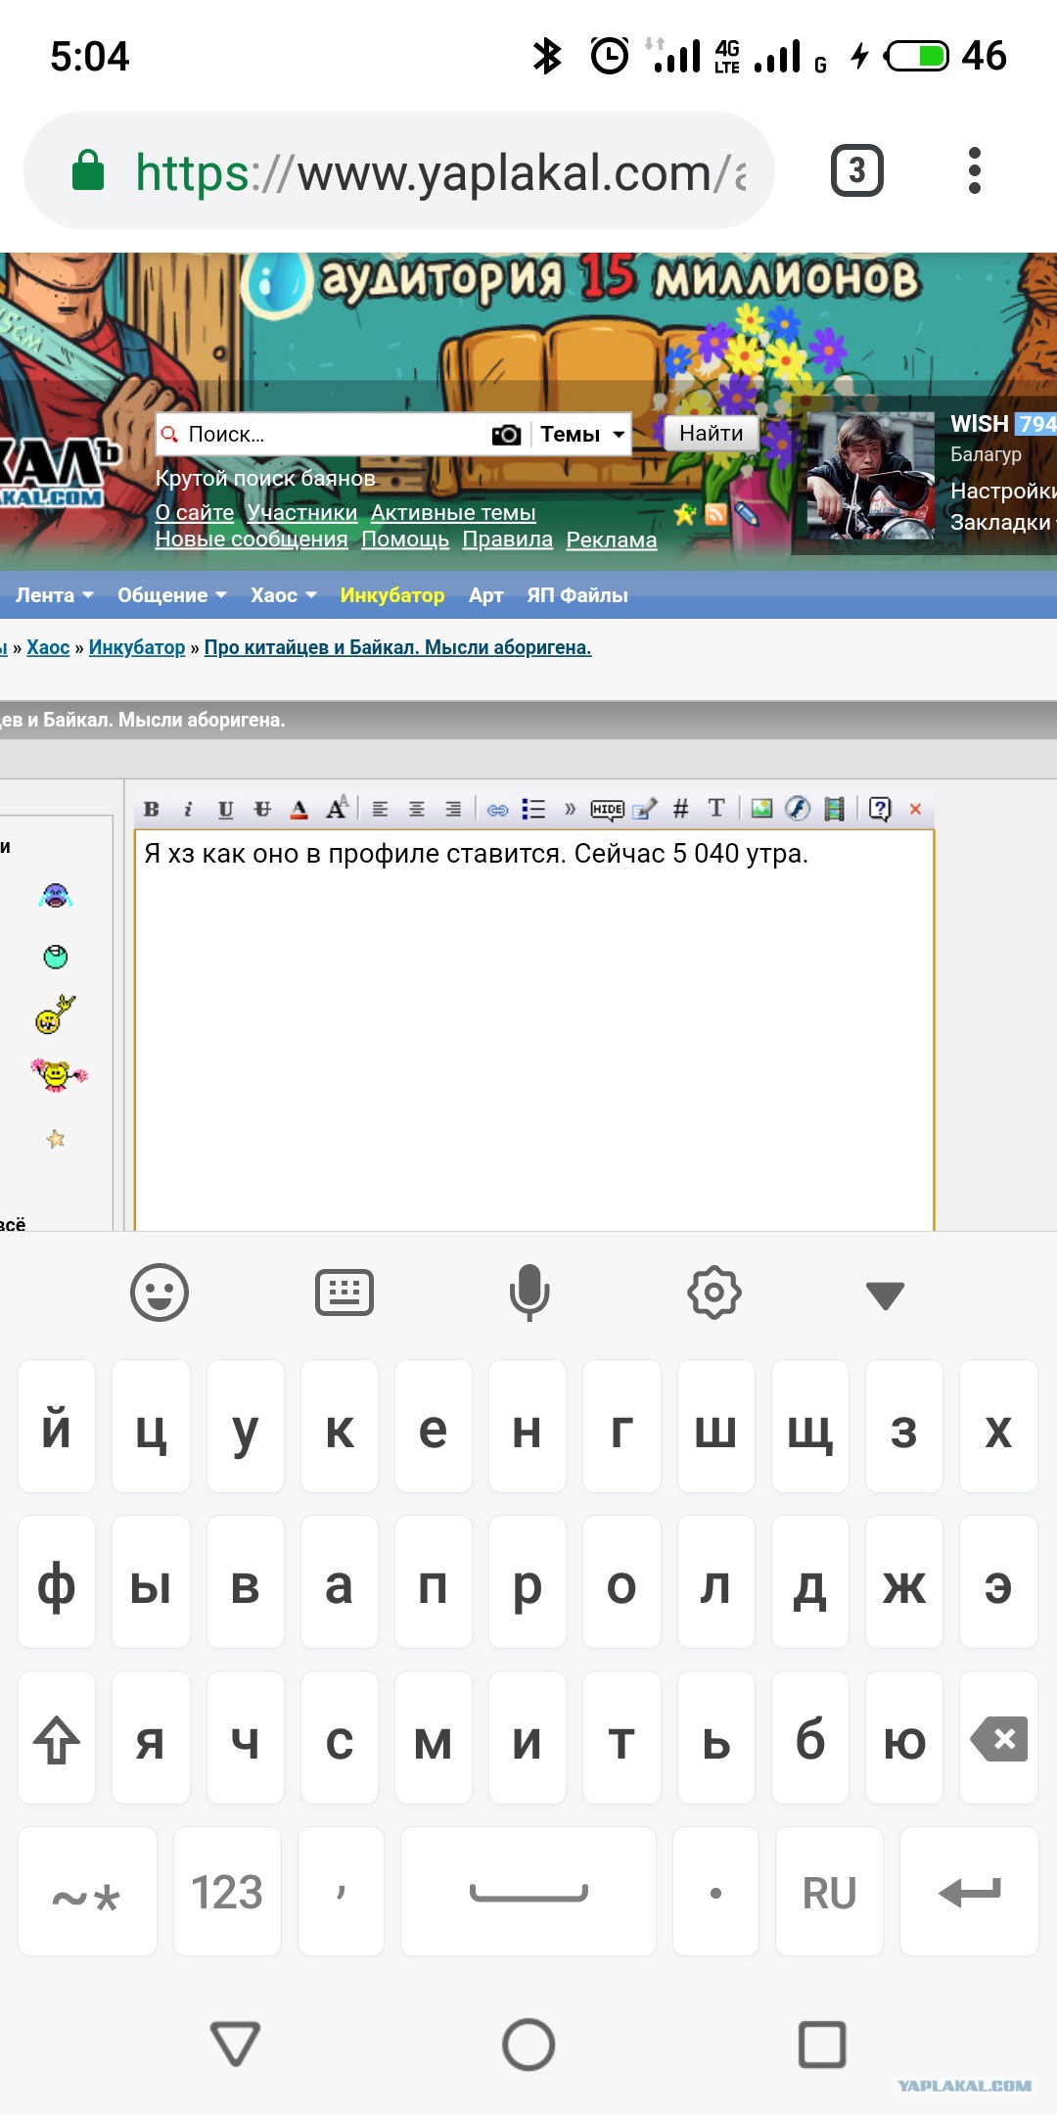This screenshot has height=2115, width=1057.
Task: Switch keyboard language with RU key
Action: [829, 1892]
